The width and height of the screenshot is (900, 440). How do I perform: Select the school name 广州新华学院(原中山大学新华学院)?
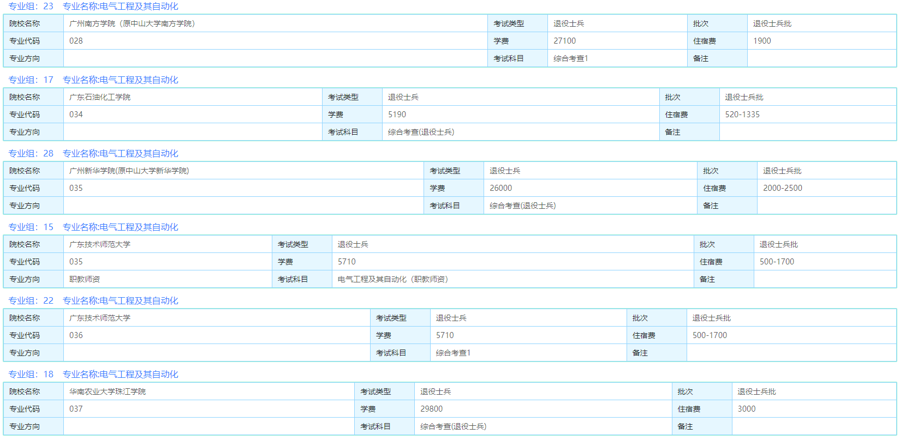tap(129, 171)
